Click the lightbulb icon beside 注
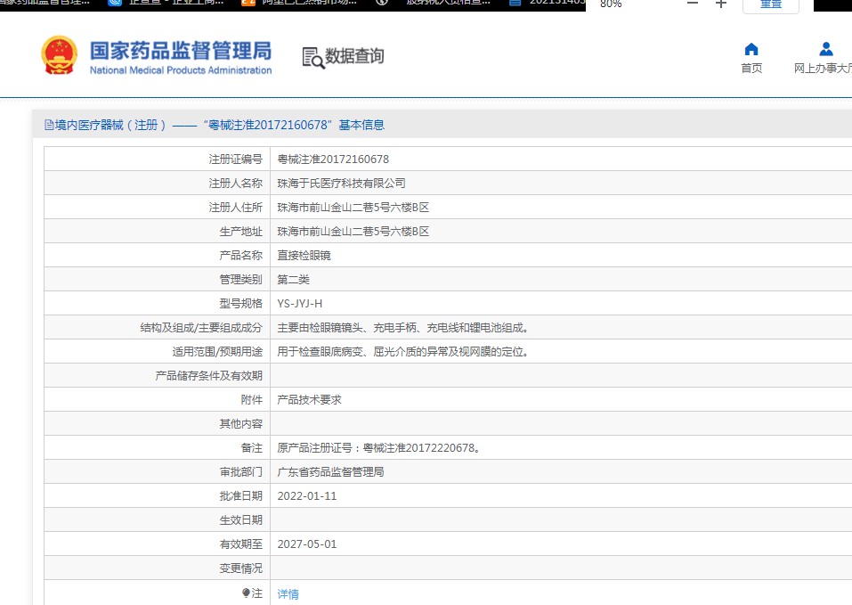Image resolution: width=852 pixels, height=605 pixels. [x=246, y=593]
